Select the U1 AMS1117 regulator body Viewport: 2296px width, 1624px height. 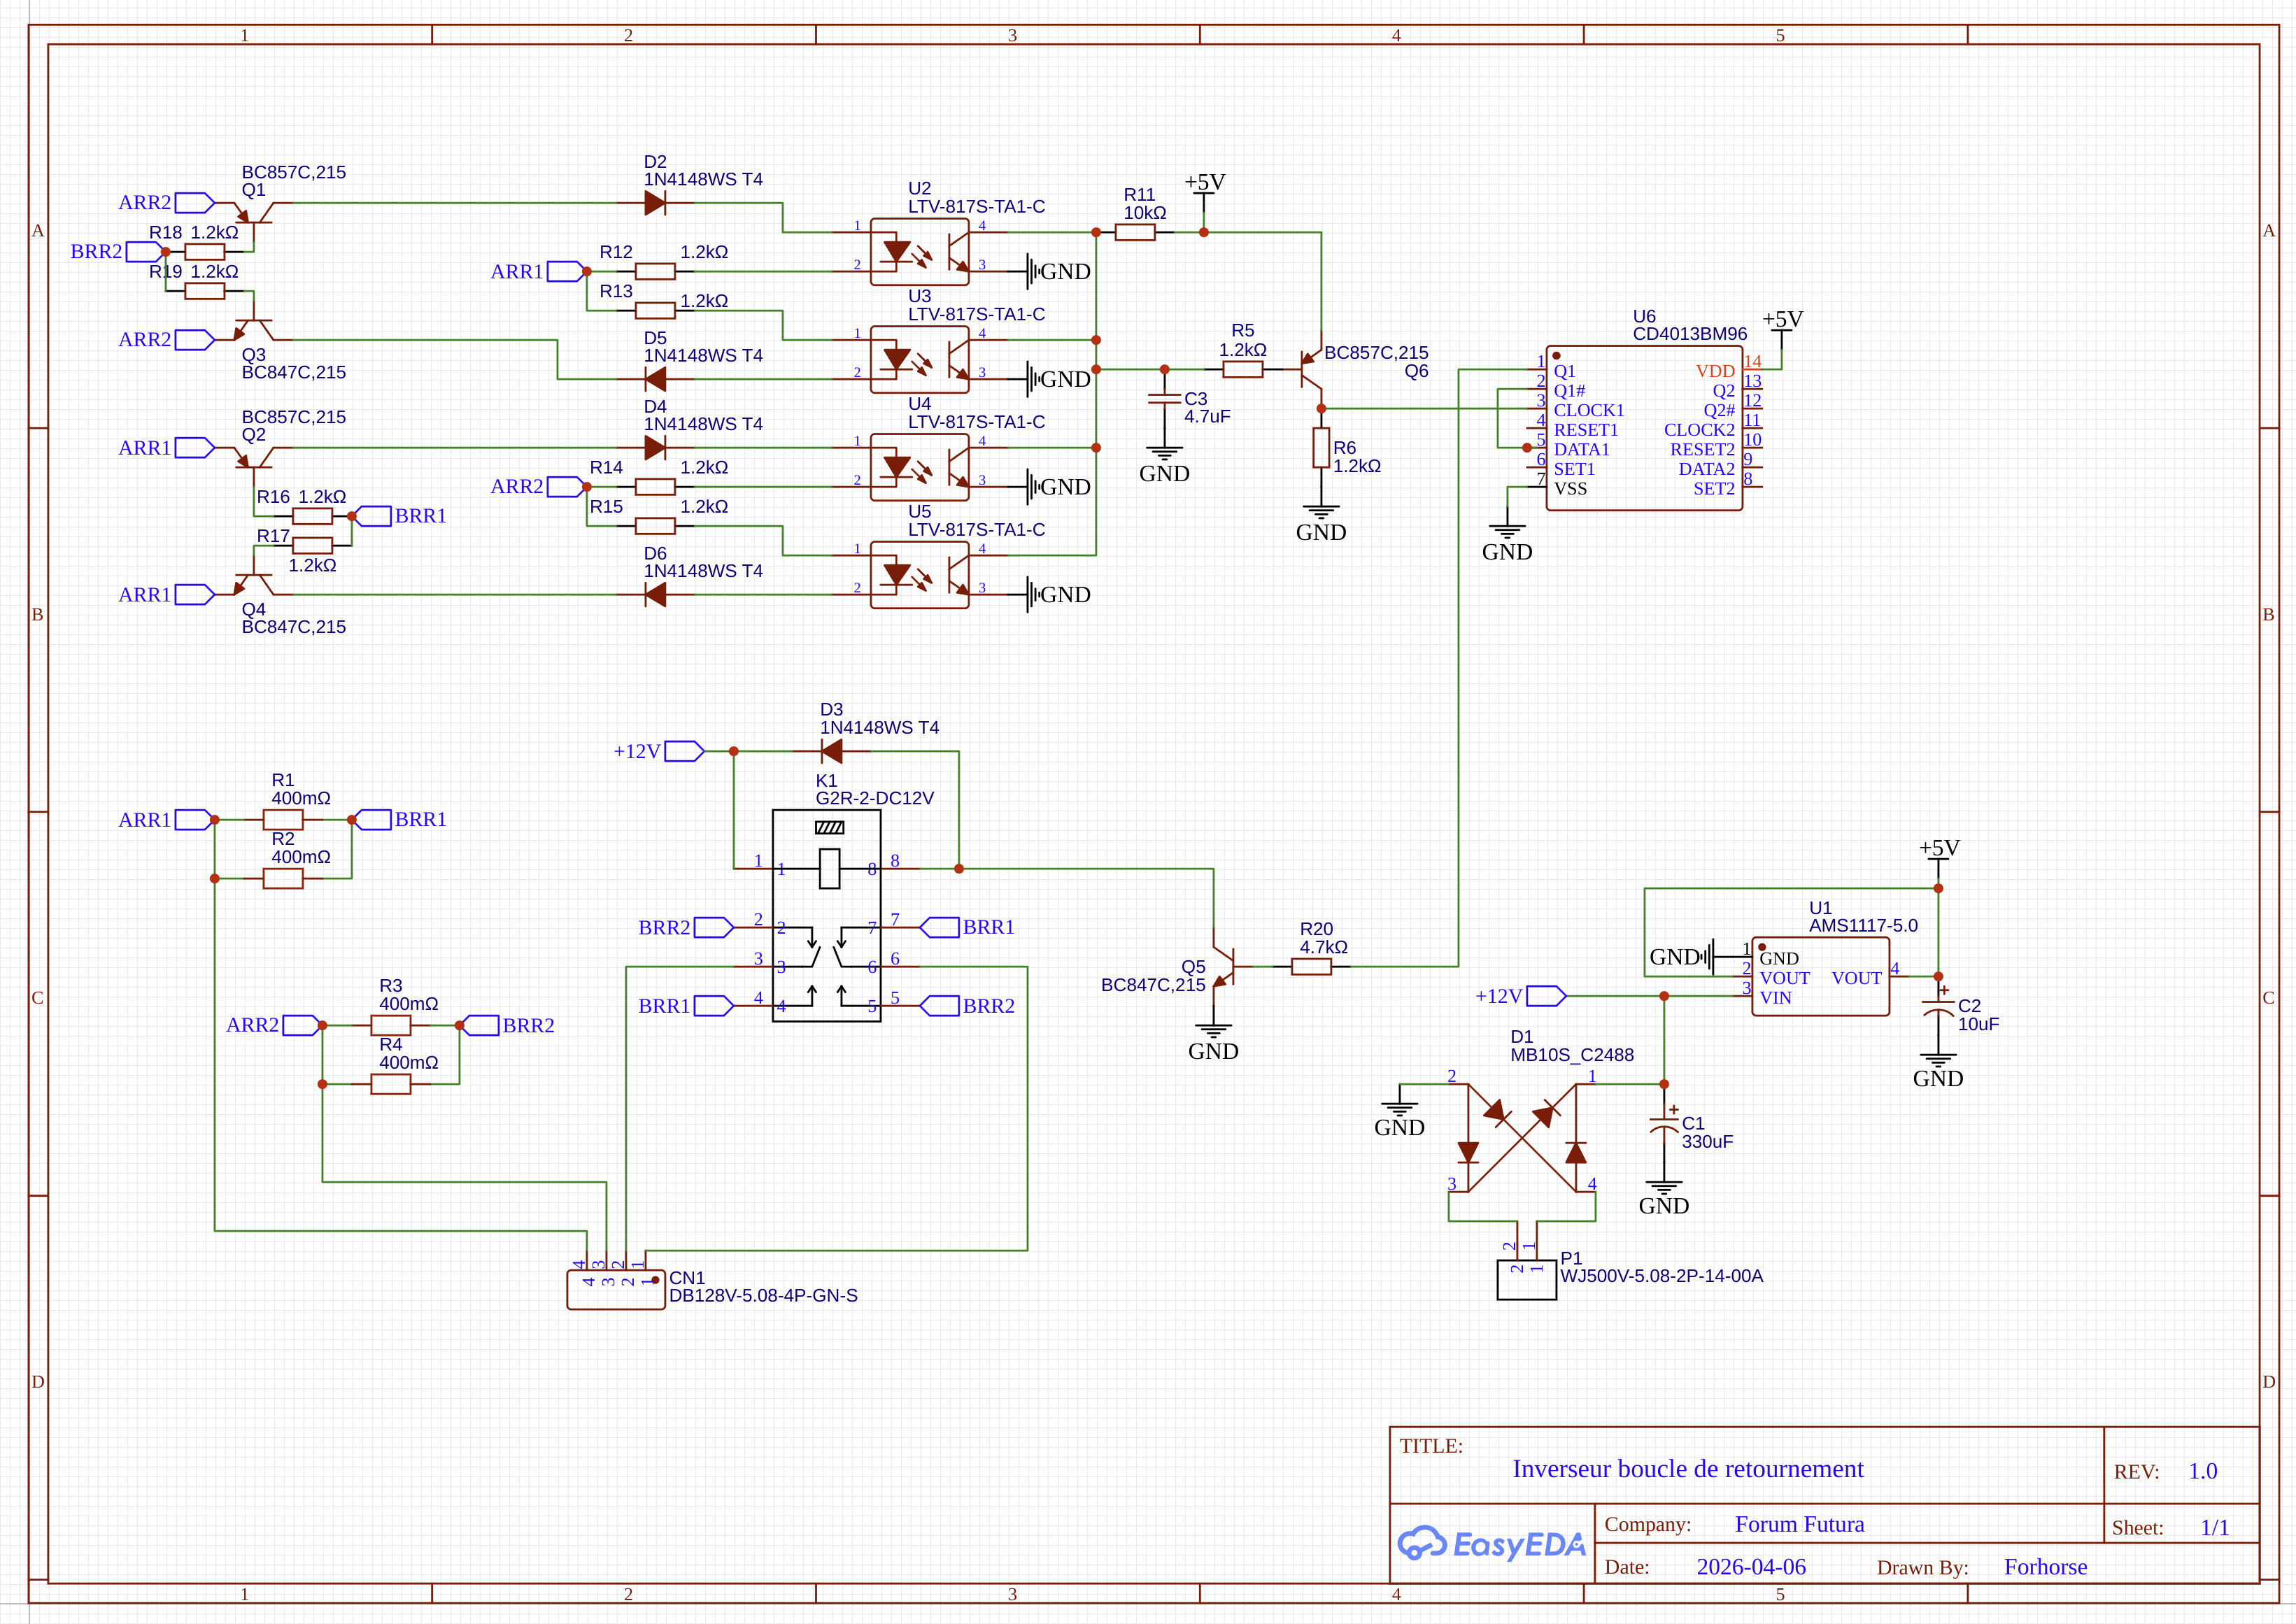tap(1821, 976)
